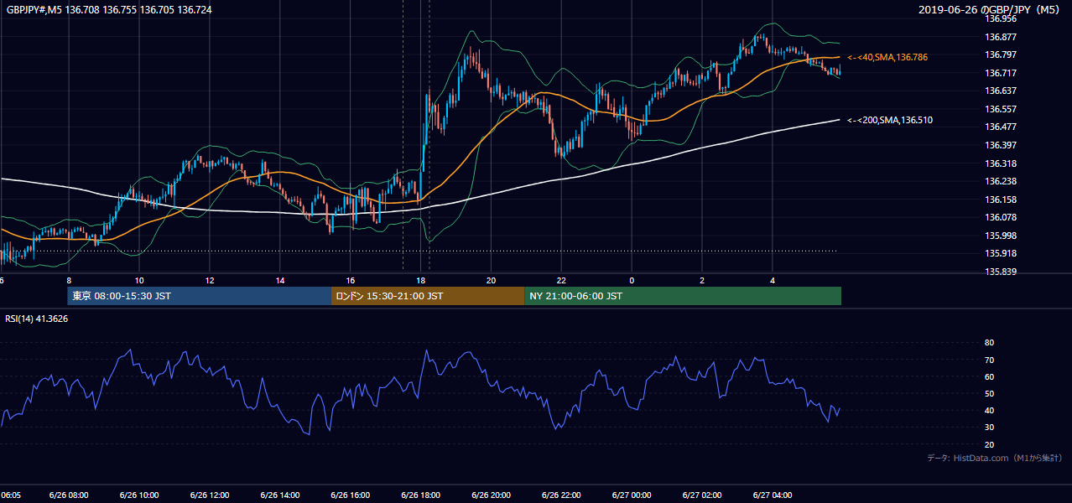This screenshot has height=503, width=1072.
Task: Click the 6/27 04:00 time axis label
Action: [773, 495]
